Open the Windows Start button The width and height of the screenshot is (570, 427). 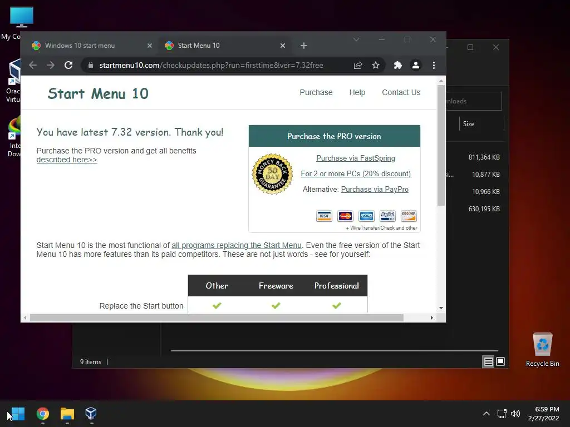click(x=18, y=414)
